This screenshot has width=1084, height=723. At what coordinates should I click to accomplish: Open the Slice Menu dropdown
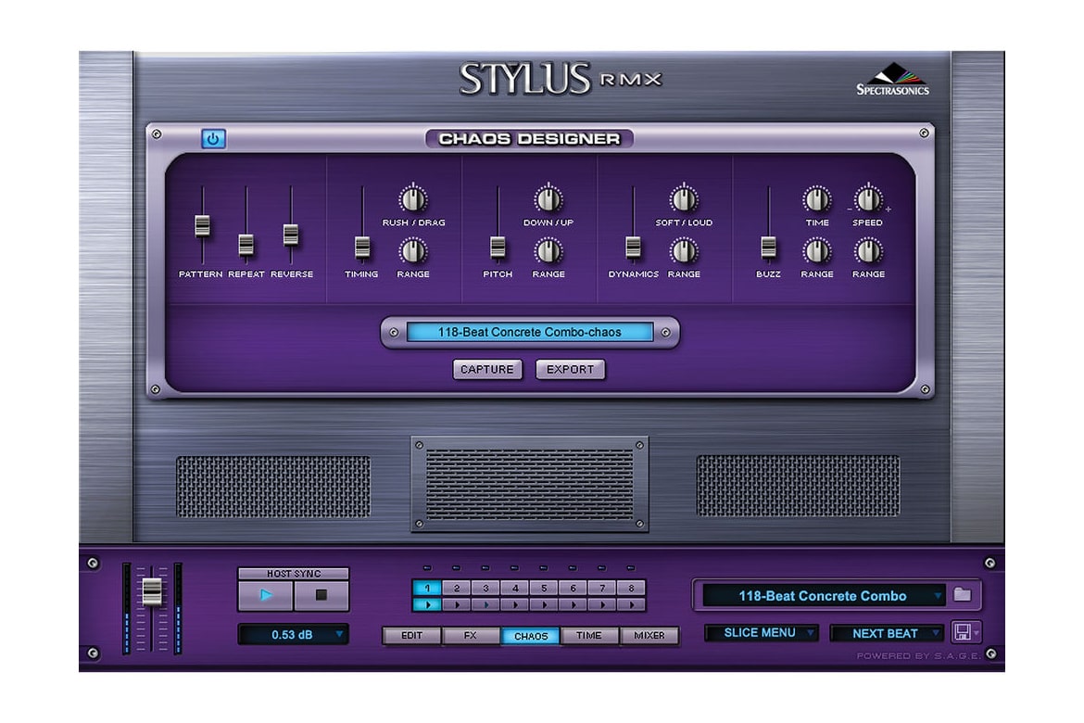tap(763, 633)
